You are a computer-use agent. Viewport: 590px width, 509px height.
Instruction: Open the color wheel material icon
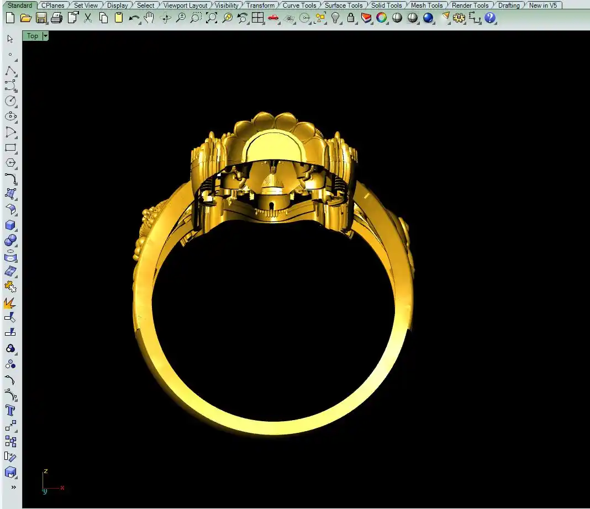(x=381, y=18)
